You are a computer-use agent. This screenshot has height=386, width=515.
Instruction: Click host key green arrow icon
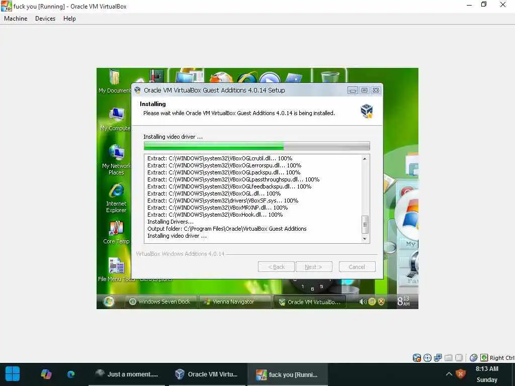tap(484, 358)
